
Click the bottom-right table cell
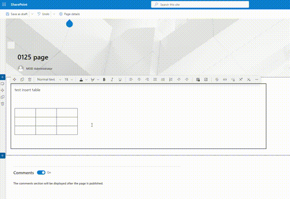point(67,131)
